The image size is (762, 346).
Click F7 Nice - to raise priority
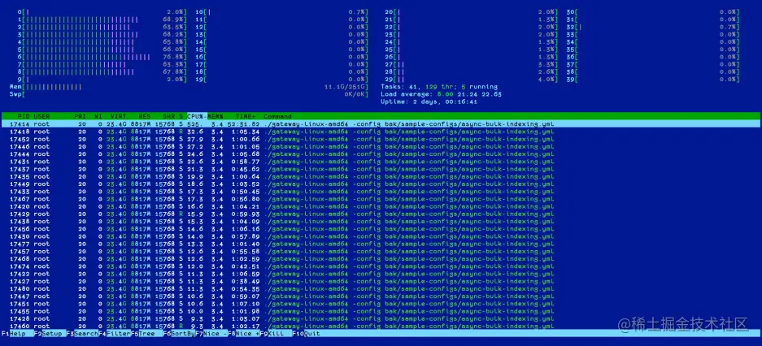(211, 334)
